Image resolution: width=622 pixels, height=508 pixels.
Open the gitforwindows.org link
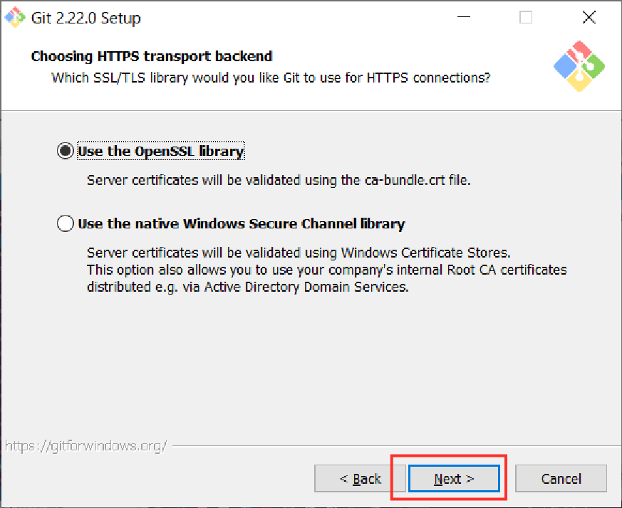[85, 446]
